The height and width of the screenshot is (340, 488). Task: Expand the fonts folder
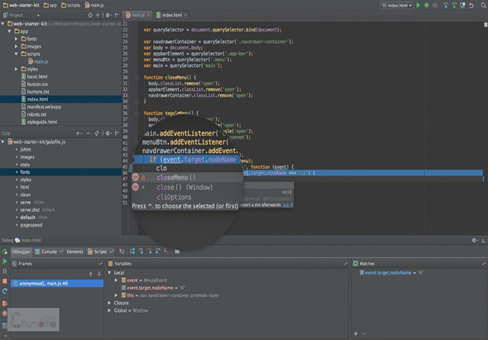tap(17, 39)
